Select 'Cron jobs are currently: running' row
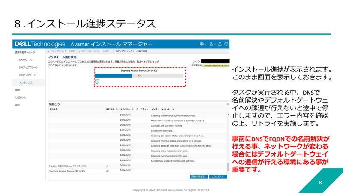This screenshot has height=193, width=343. [x=138, y=126]
